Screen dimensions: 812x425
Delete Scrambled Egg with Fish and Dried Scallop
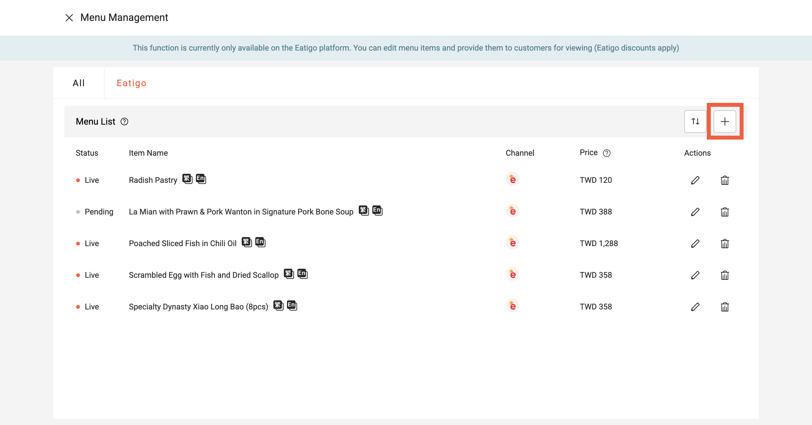[x=725, y=275]
